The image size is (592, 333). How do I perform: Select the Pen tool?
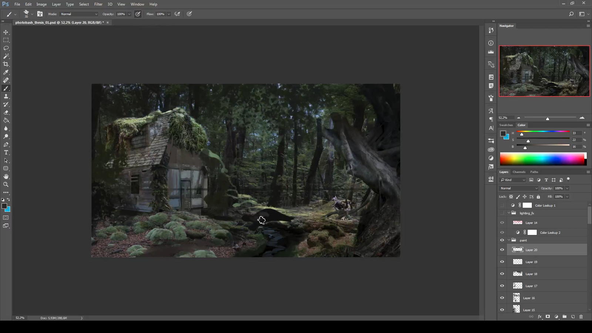tap(6, 144)
